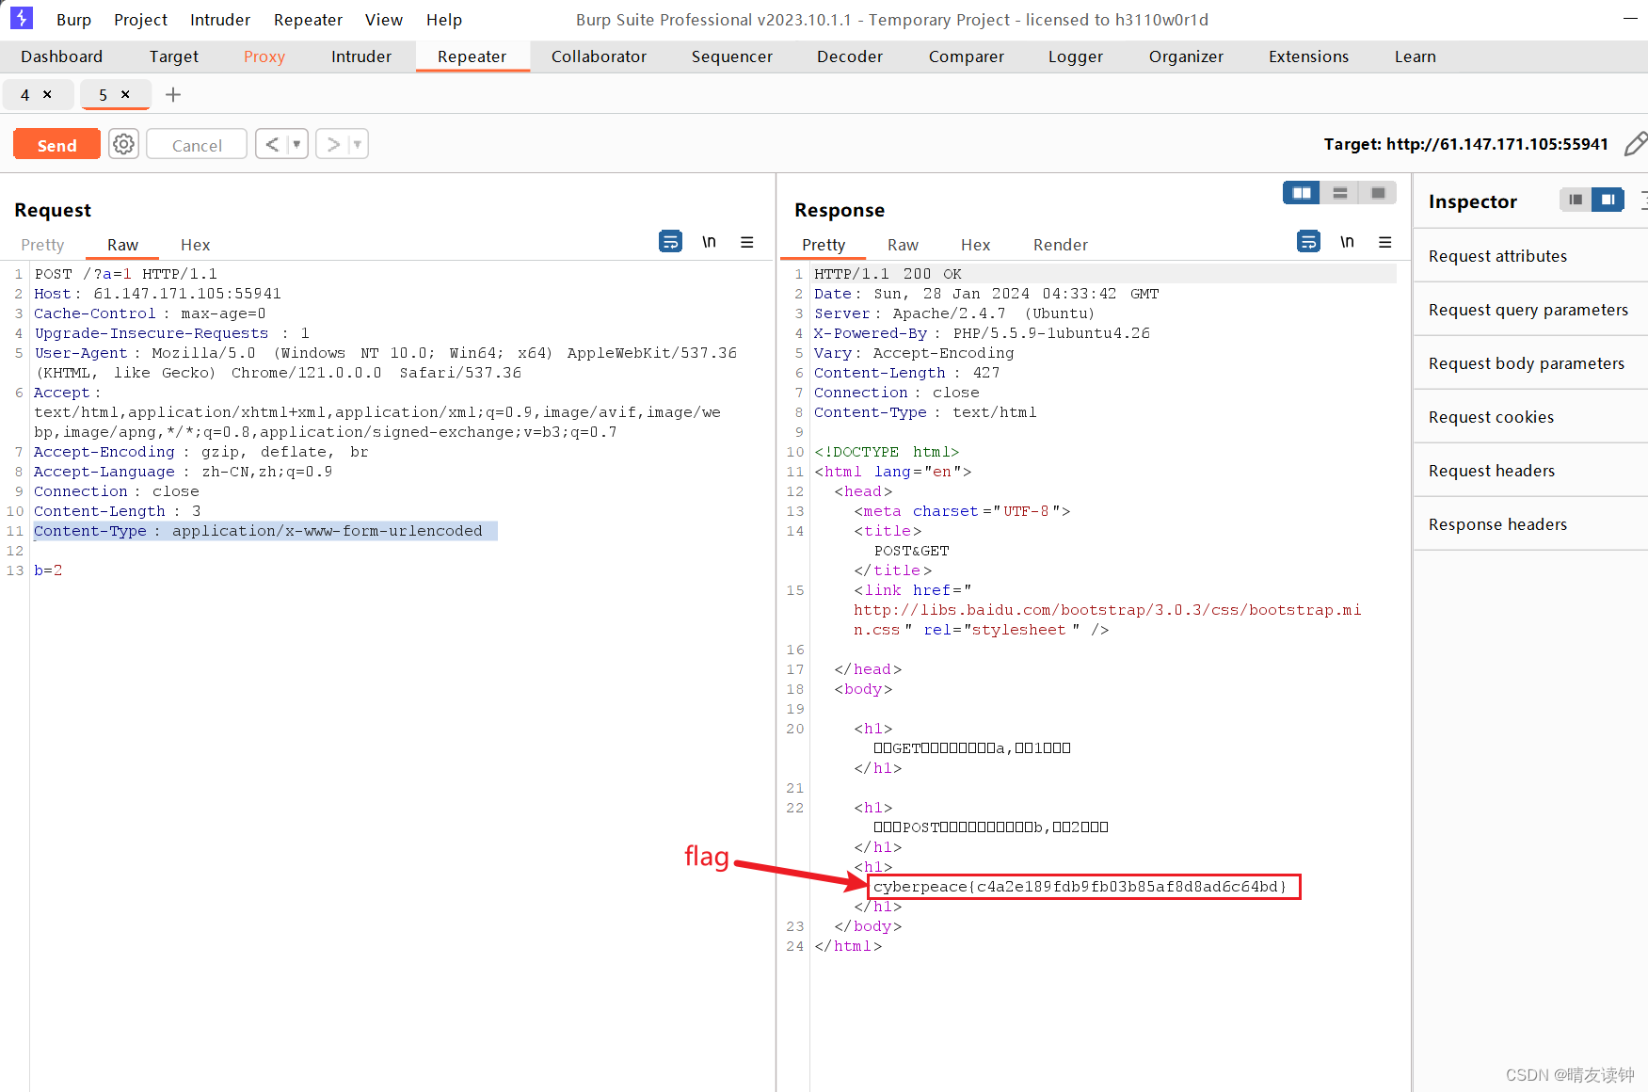Screen dimensions: 1648x1092
Task: Edit the target with pencil icon
Action: [x=1636, y=144]
